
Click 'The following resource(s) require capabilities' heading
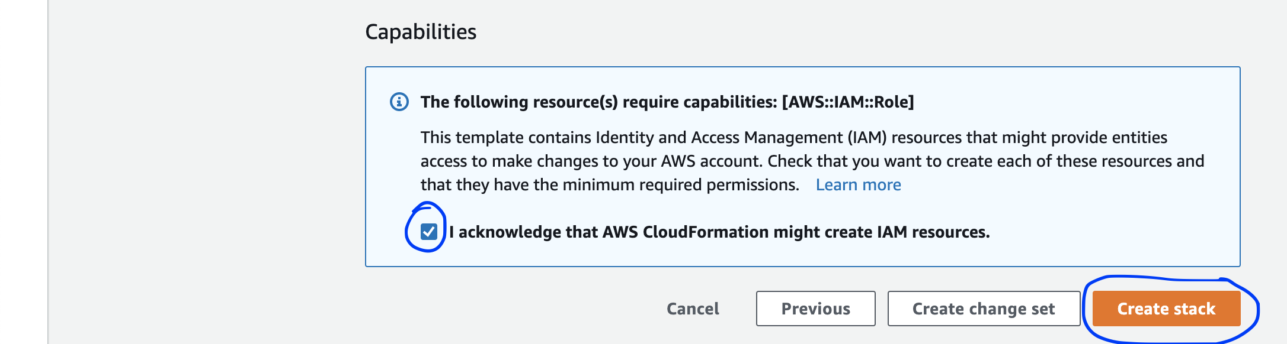click(x=598, y=102)
